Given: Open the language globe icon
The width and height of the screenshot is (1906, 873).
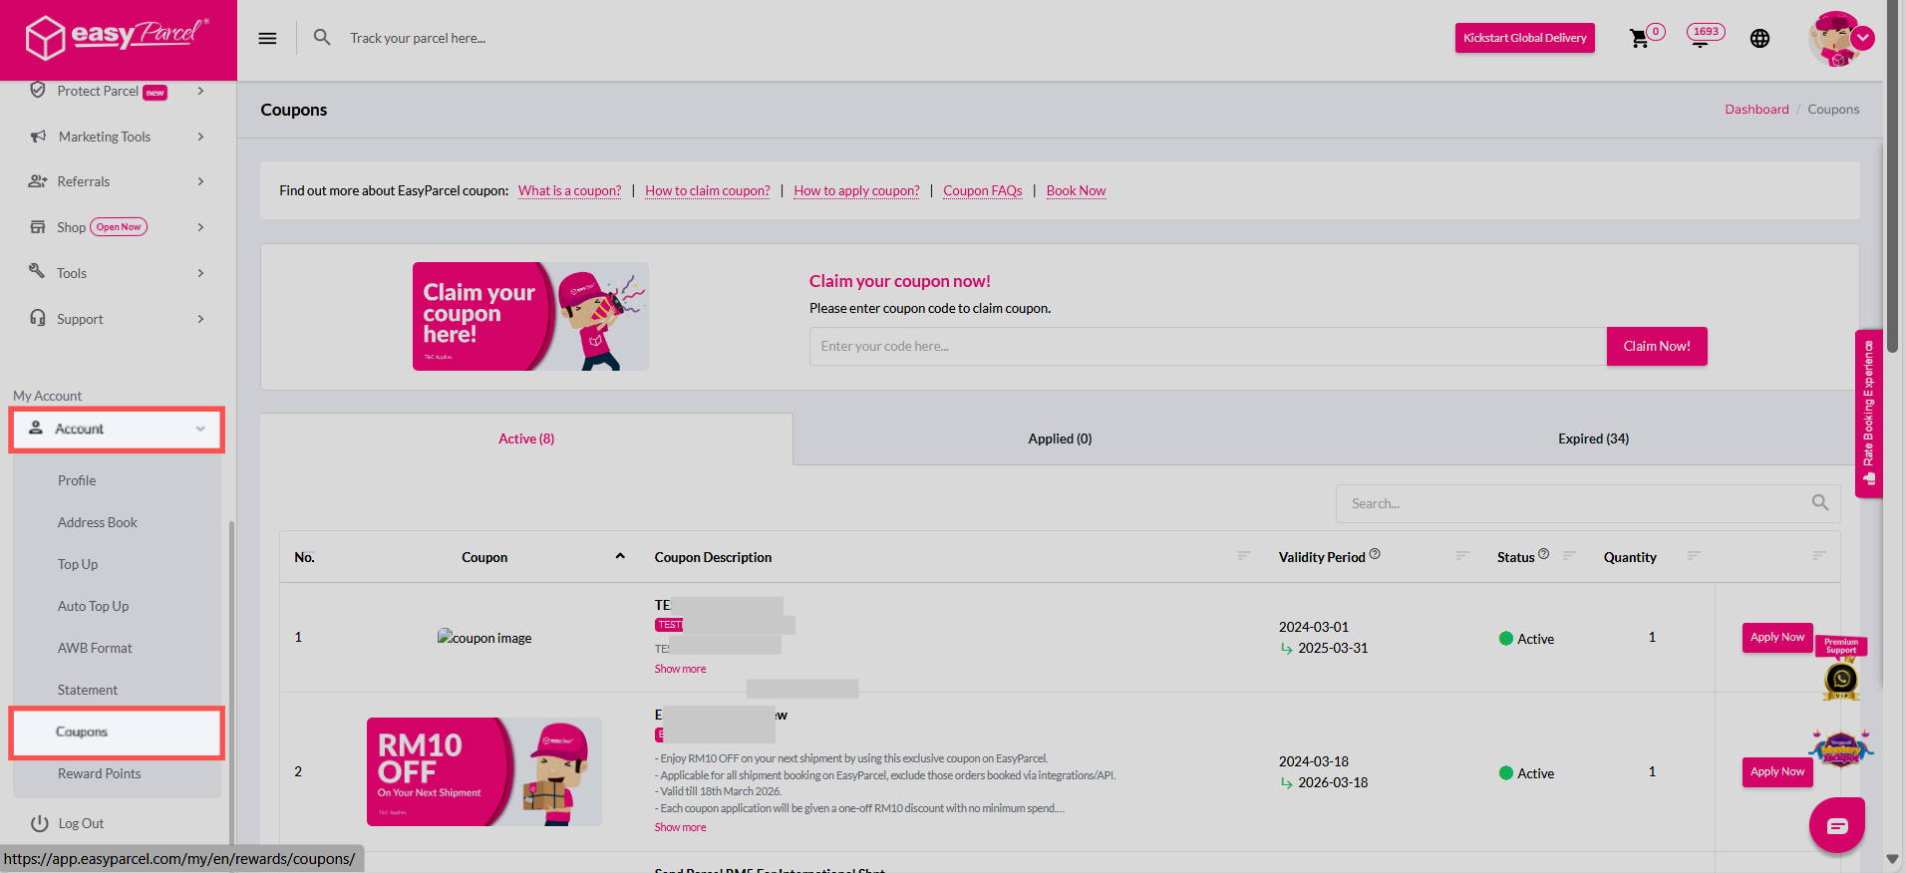Looking at the screenshot, I should click(x=1759, y=38).
